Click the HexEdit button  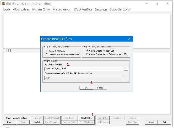pos(37,122)
